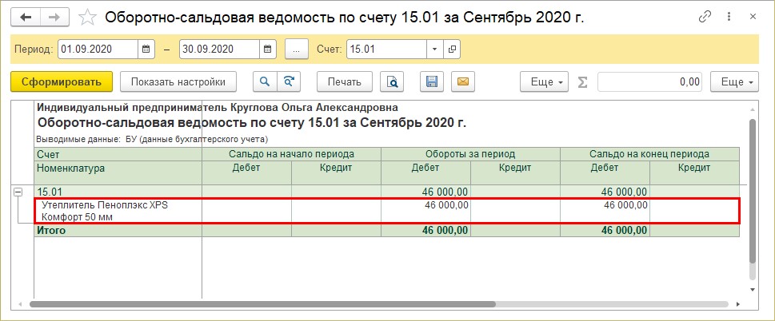Click the Сформировать button
Viewport: 775px width, 321px height.
pyautogui.click(x=62, y=82)
